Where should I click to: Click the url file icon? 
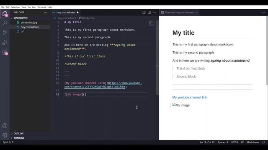coord(18,31)
